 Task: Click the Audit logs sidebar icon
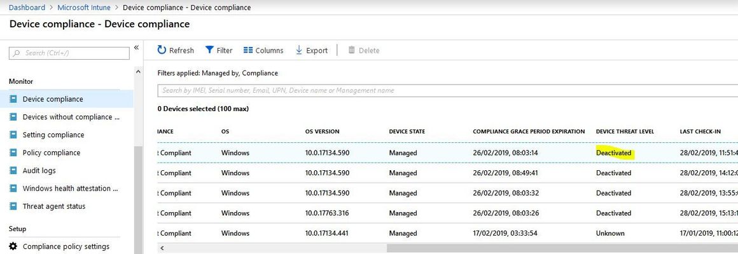point(13,170)
